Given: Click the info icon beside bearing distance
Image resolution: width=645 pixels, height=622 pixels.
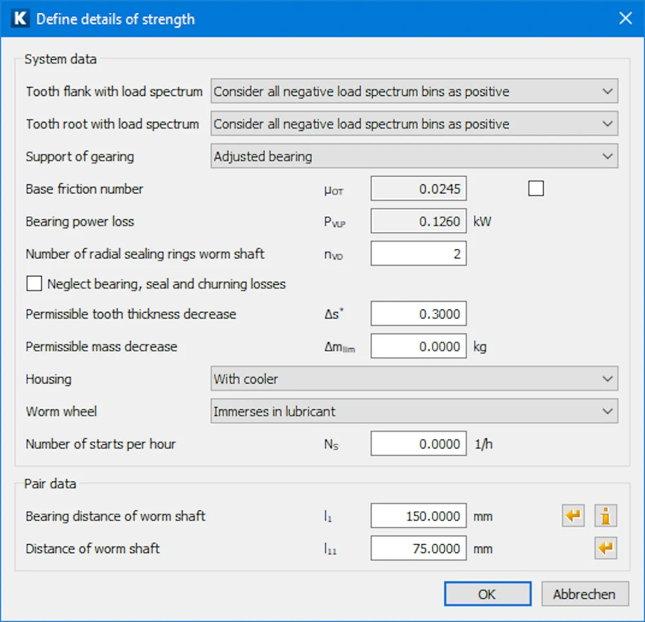Looking at the screenshot, I should click(606, 516).
